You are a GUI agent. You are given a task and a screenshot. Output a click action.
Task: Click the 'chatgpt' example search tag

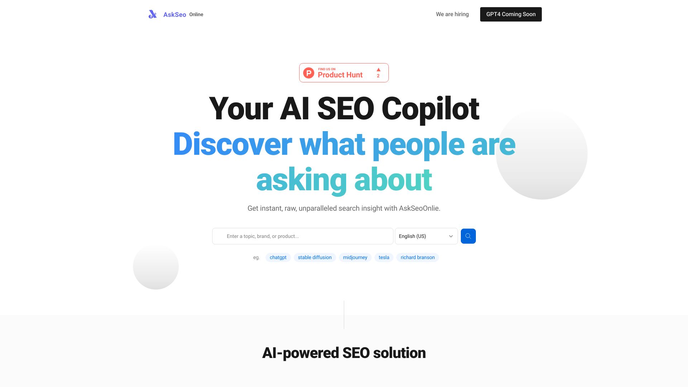278,257
